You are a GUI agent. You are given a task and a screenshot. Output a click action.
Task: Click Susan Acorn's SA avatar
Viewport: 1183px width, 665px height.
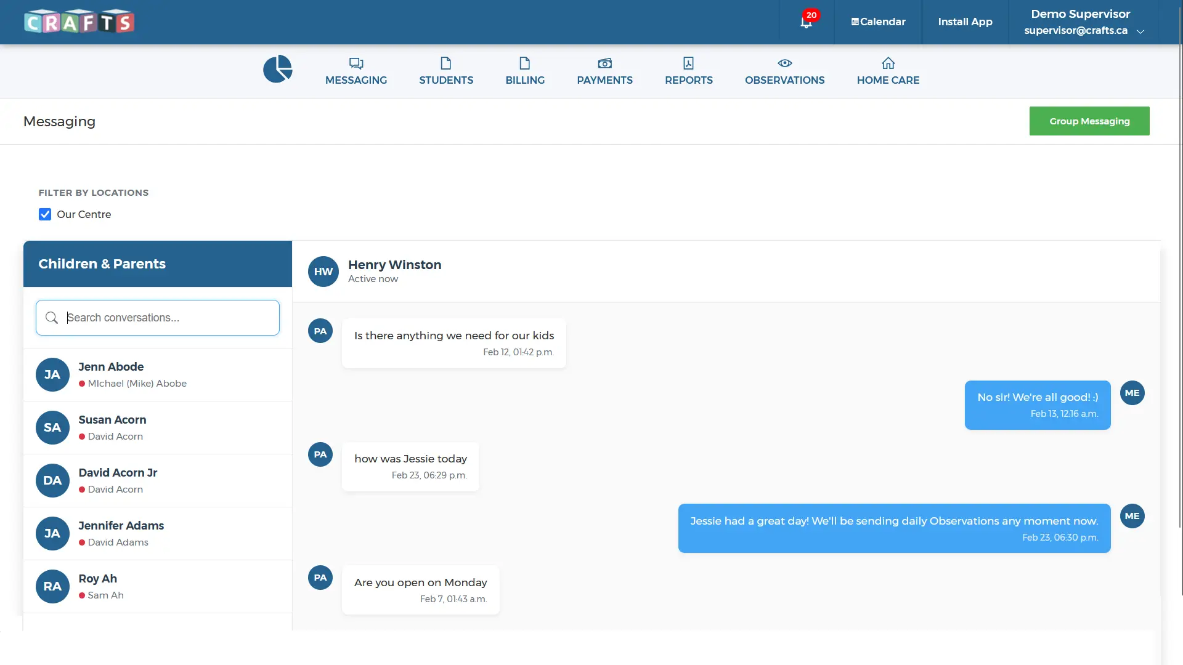pyautogui.click(x=52, y=427)
